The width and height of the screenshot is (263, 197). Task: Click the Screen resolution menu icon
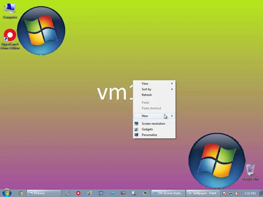(136, 124)
